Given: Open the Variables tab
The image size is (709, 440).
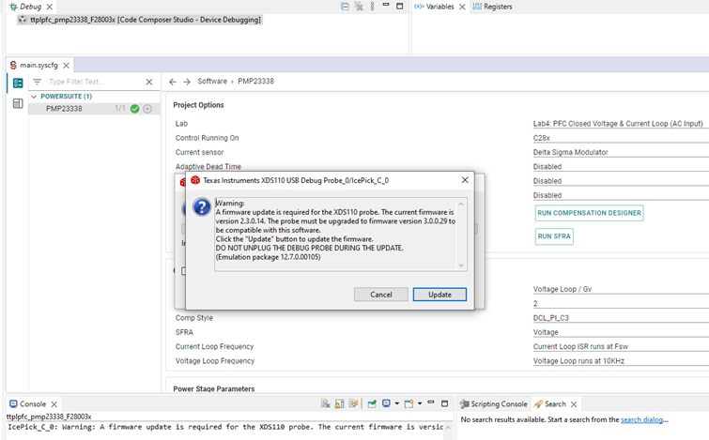Looking at the screenshot, I should pyautogui.click(x=439, y=7).
